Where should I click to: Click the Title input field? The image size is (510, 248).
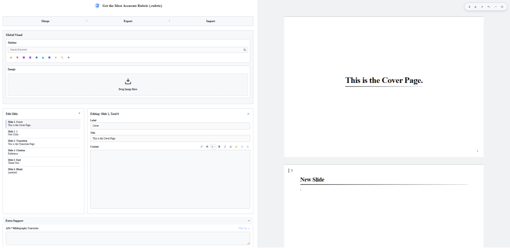click(x=170, y=138)
